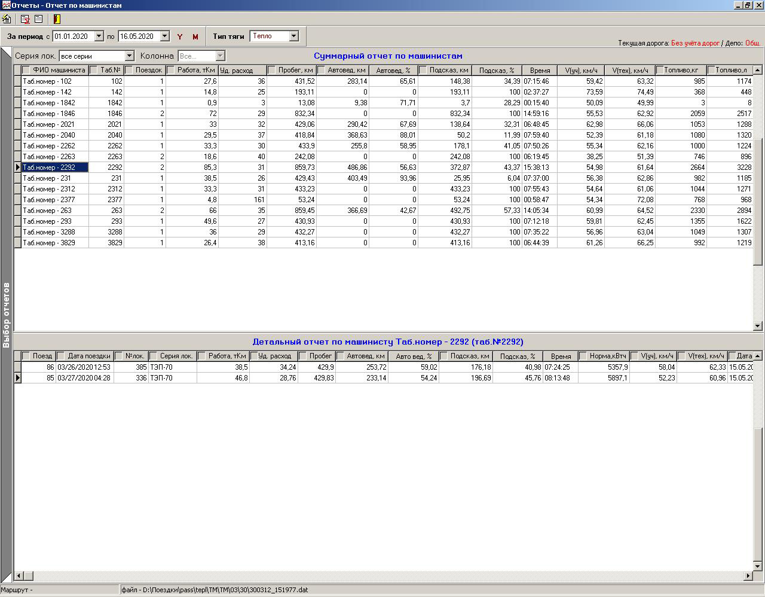The image size is (765, 597).
Task: Open the Выбор отчетов side panel tab
Action: pos(7,315)
